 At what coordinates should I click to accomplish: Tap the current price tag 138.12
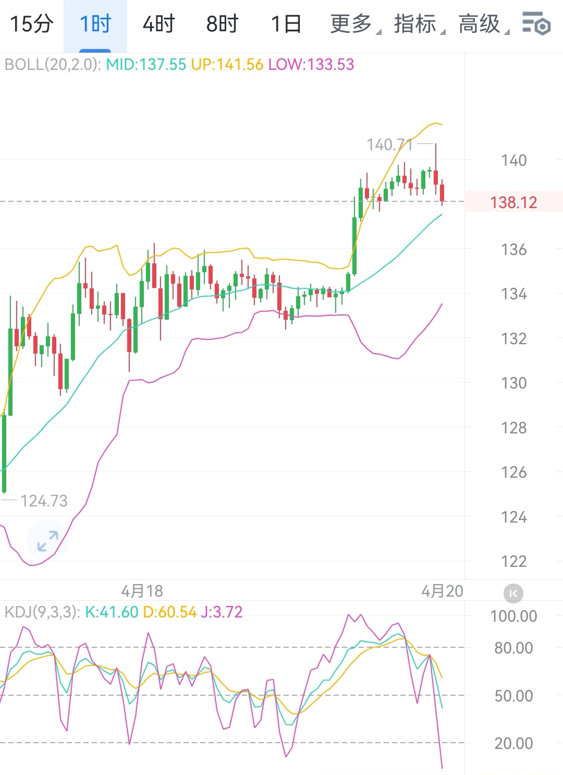pyautogui.click(x=513, y=202)
